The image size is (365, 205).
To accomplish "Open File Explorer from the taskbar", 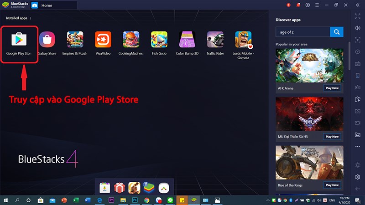I will tap(123, 200).
